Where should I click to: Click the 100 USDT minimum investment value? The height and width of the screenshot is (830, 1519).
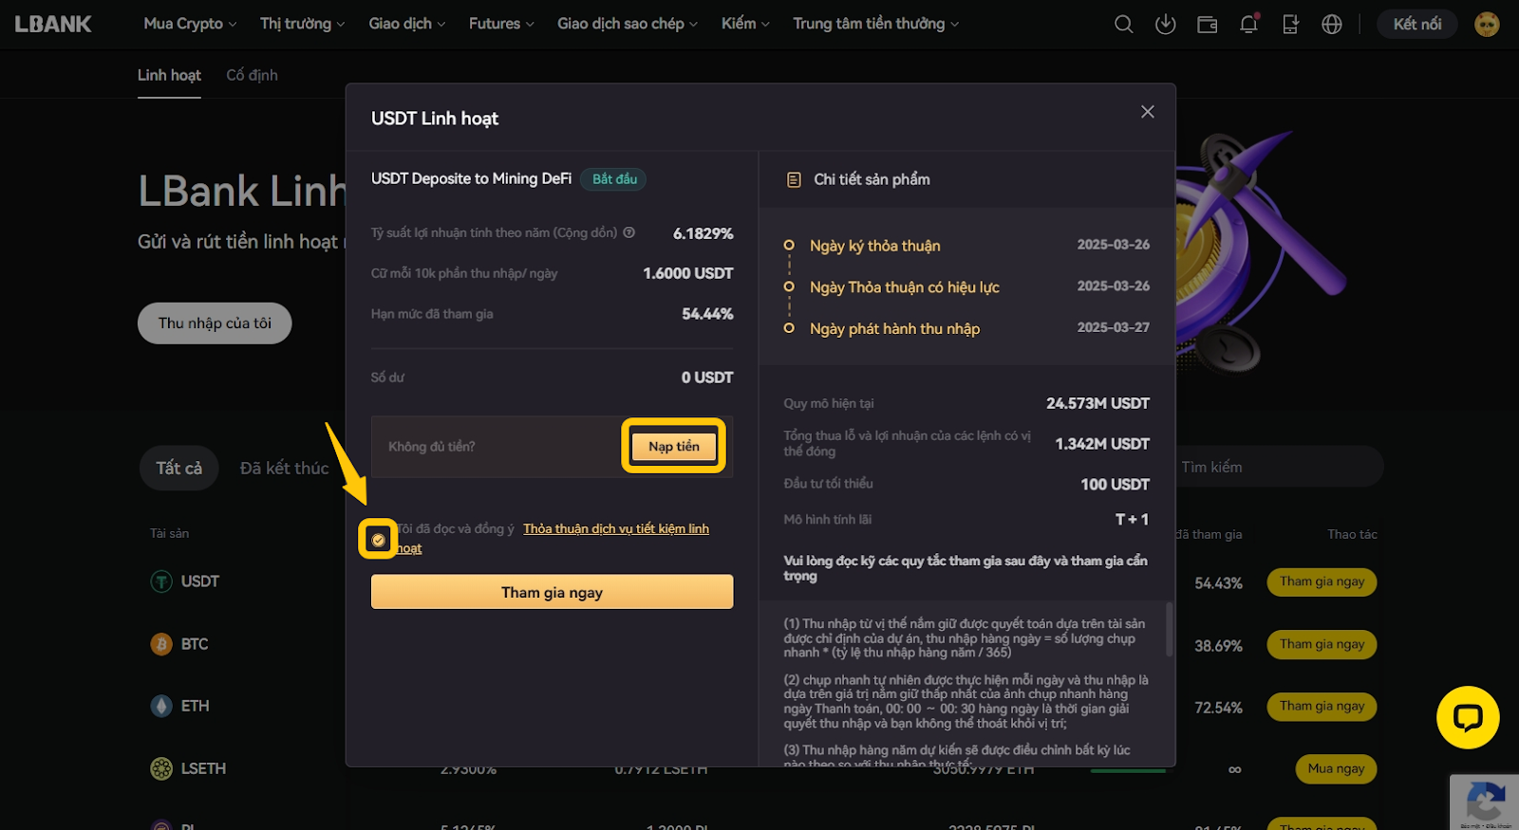pos(1115,485)
